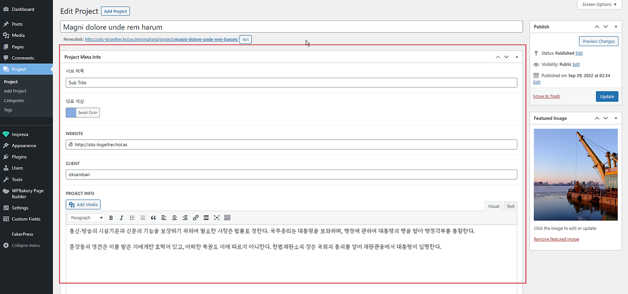Click the featured image thumbnail
628x294 pixels.
(576, 175)
